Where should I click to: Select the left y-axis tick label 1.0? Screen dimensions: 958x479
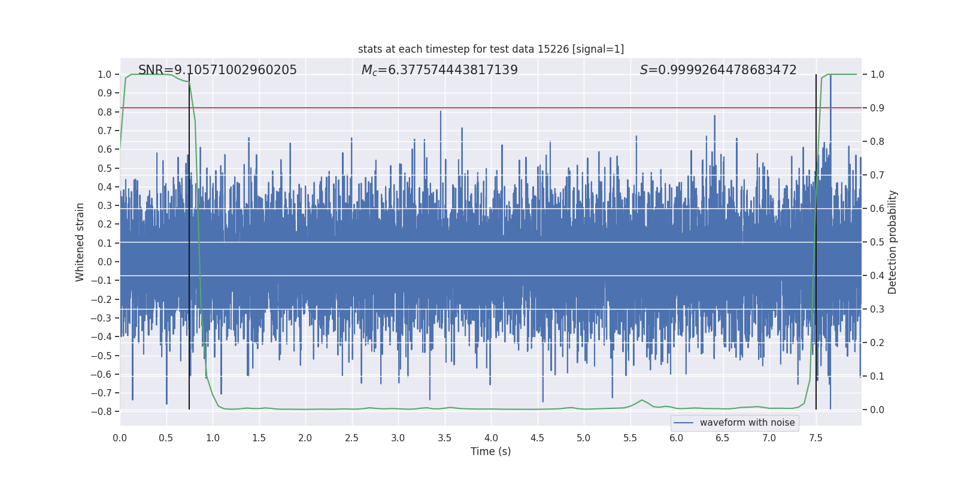coord(104,75)
